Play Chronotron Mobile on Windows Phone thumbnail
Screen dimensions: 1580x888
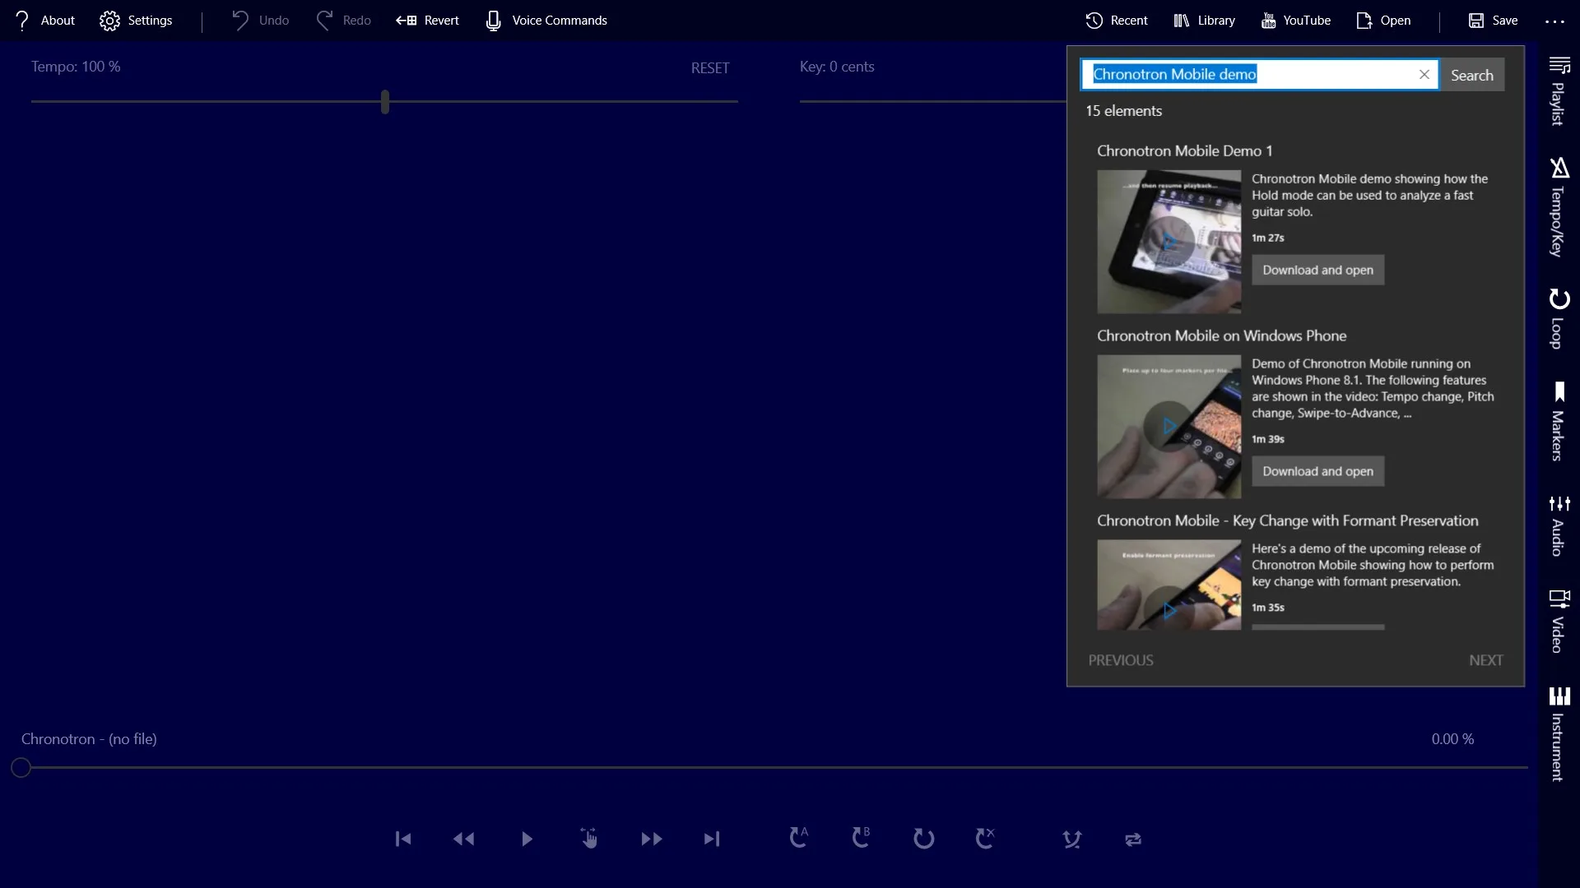(x=1169, y=427)
